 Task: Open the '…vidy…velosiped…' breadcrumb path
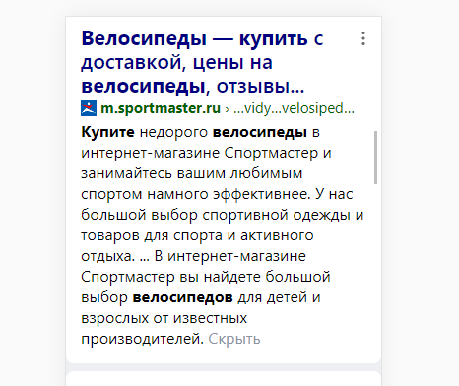(x=294, y=108)
